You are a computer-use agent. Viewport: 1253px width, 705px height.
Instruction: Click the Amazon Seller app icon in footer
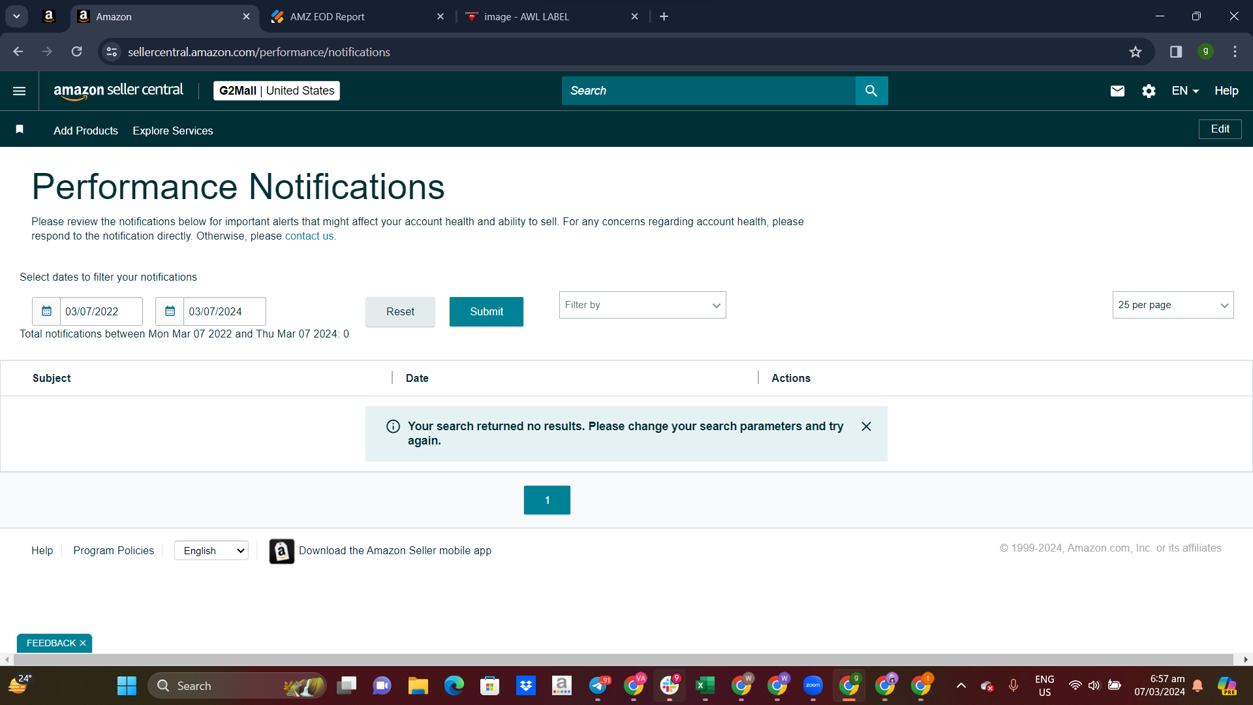[281, 551]
